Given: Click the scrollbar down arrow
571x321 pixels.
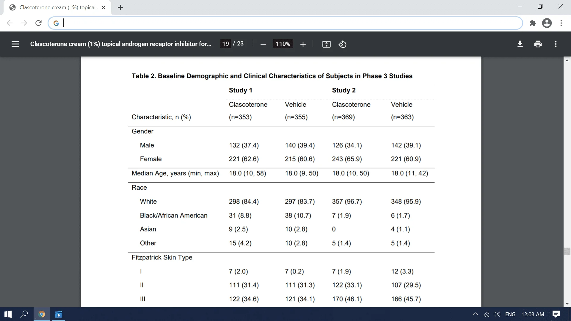Looking at the screenshot, I should (567, 304).
